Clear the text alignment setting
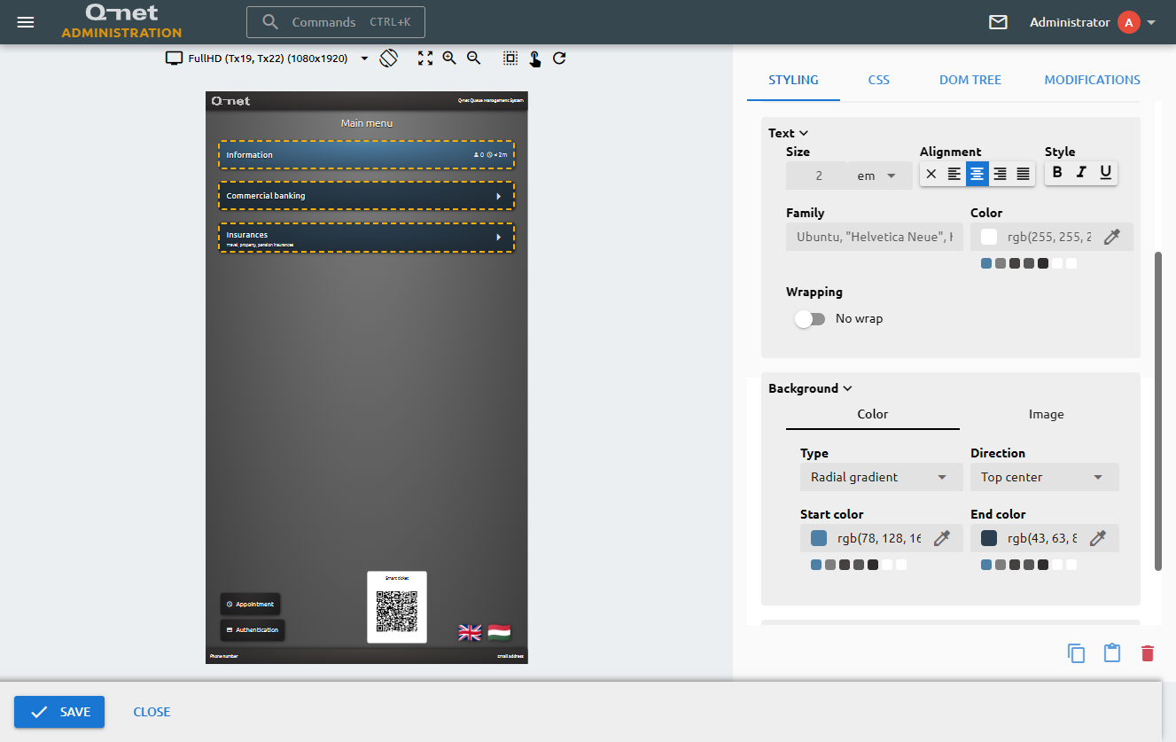 pyautogui.click(x=931, y=175)
